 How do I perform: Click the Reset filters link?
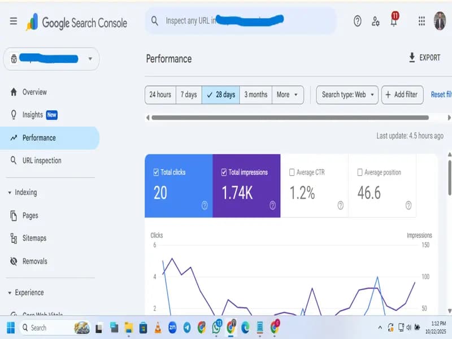441,94
